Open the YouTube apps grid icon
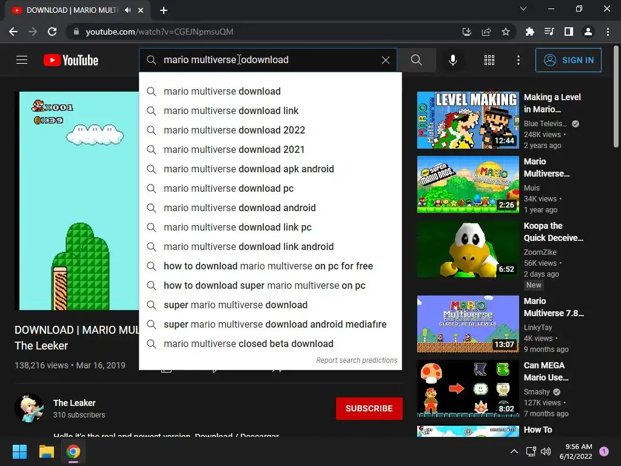 (x=489, y=60)
